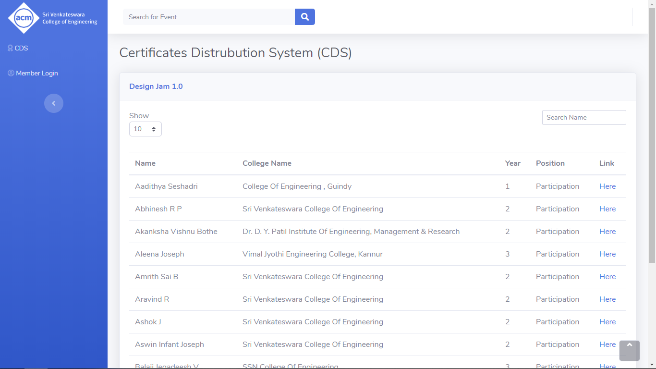This screenshot has height=369, width=656.
Task: Click the magnifier search button
Action: coord(304,17)
